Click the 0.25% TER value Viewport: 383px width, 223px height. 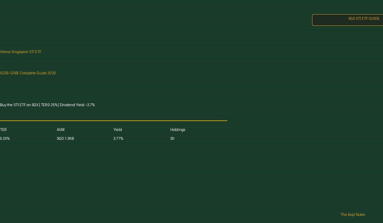tap(5, 138)
